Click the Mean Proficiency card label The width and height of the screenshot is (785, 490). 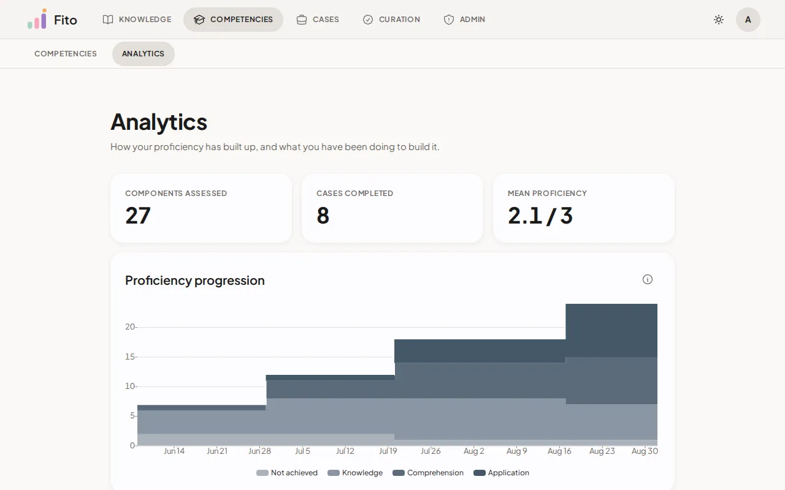tap(547, 194)
